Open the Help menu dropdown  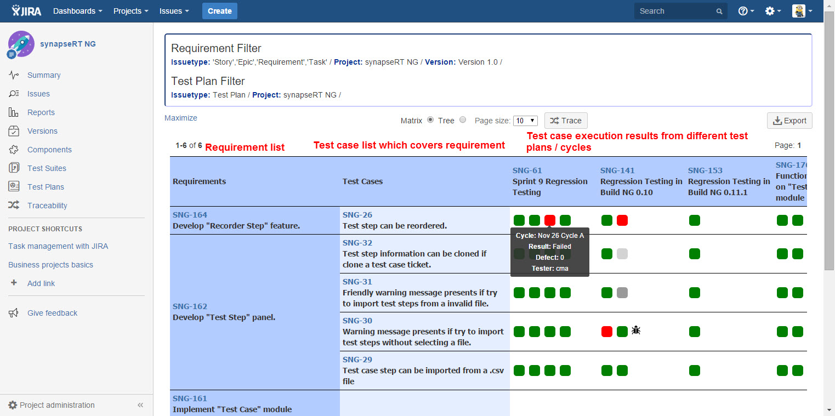coord(746,11)
